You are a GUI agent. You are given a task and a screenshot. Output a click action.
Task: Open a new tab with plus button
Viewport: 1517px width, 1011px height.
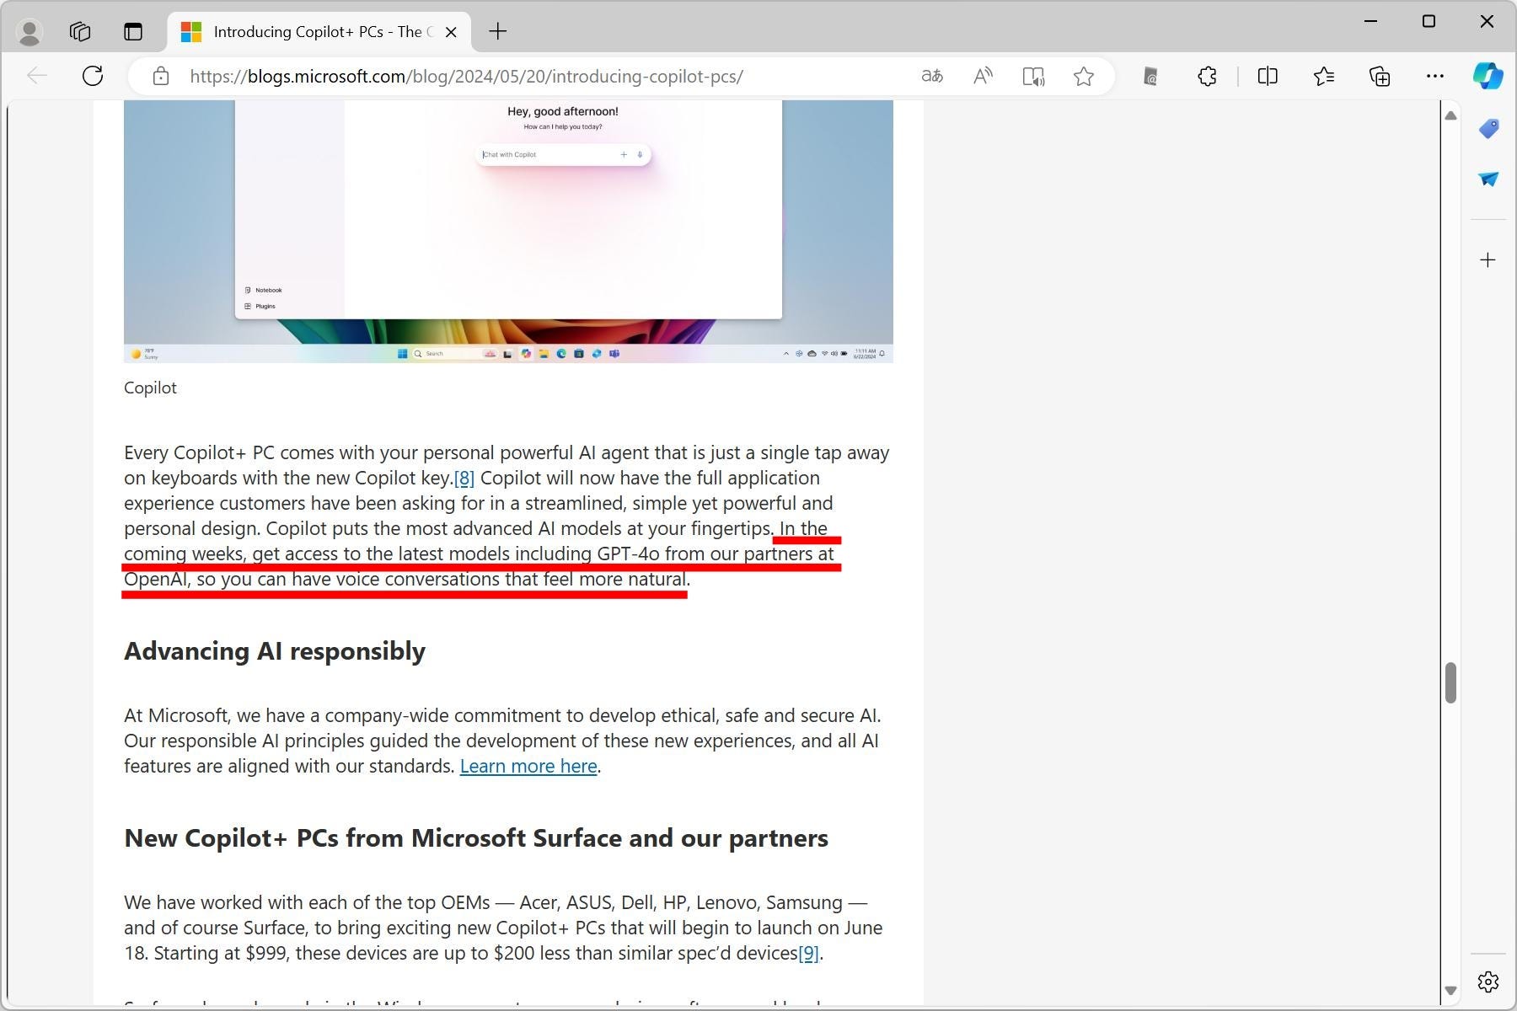tap(498, 32)
